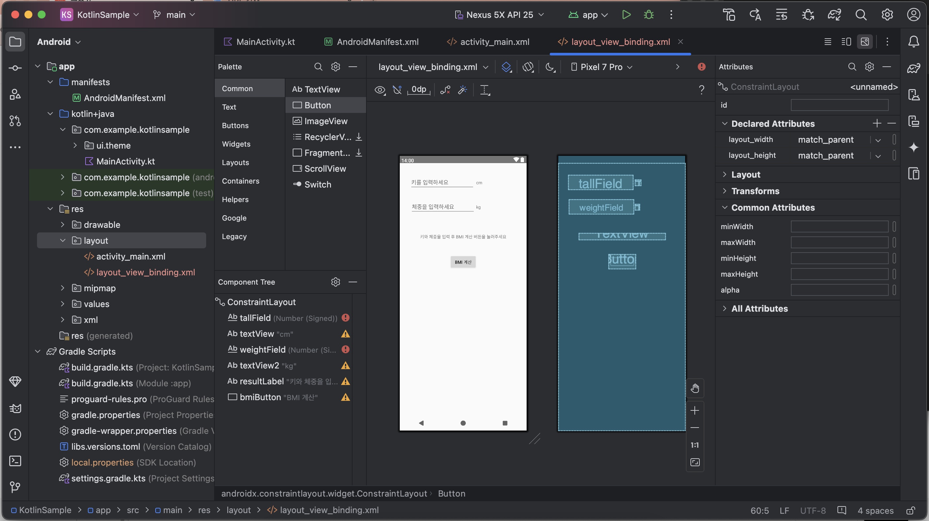Click the Clear All Constraints icon
Viewport: 929px width, 521px height.
(445, 90)
